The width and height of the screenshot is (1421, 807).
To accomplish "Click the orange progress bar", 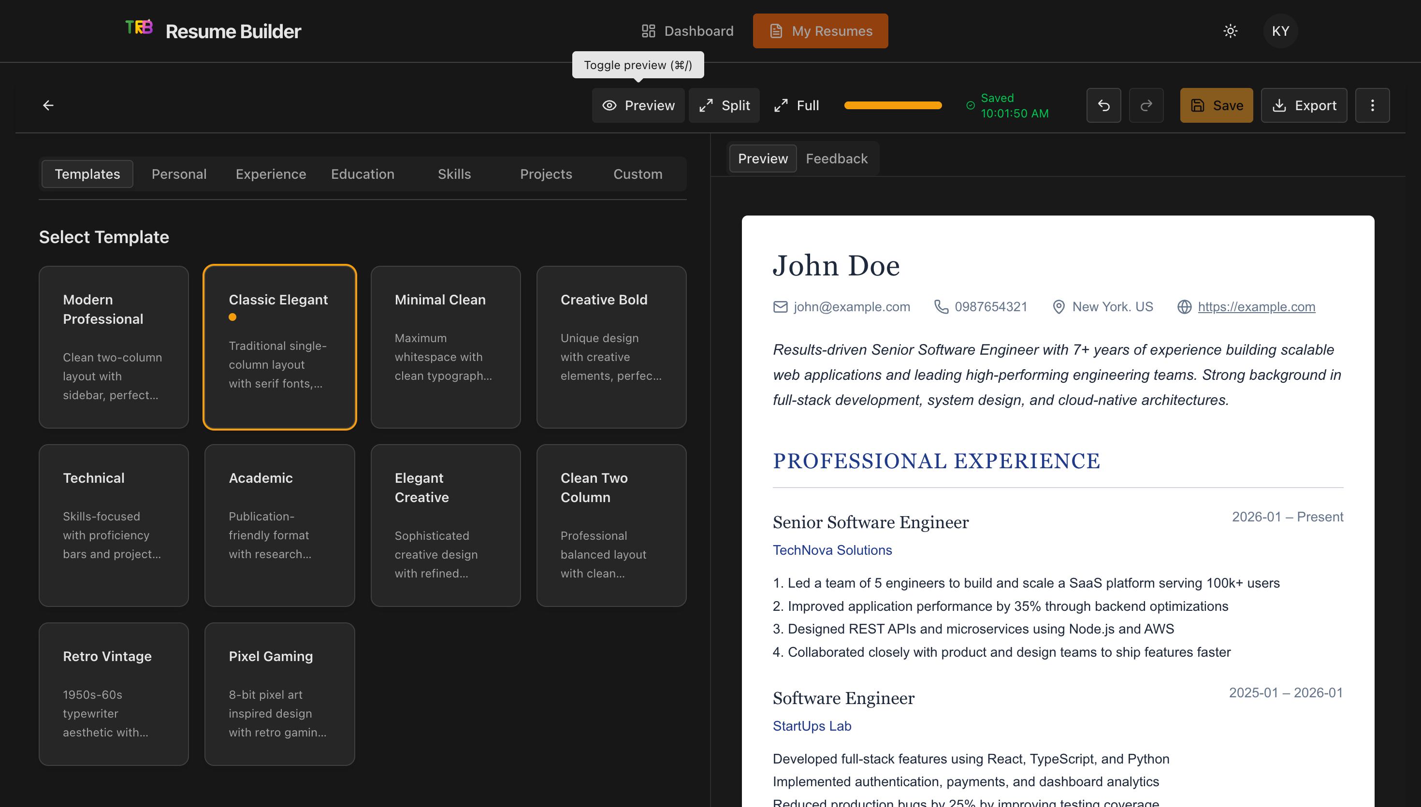I will pyautogui.click(x=893, y=105).
